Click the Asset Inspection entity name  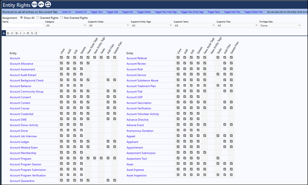click(x=136, y=176)
